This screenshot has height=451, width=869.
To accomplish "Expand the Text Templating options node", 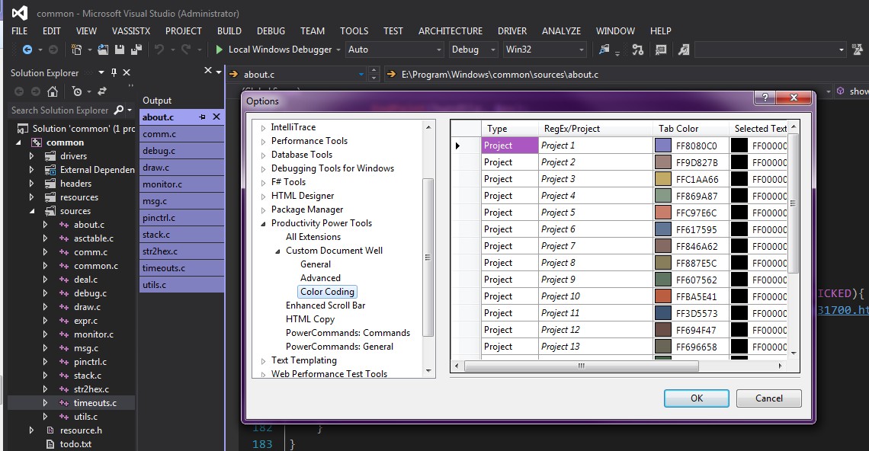I will tap(263, 360).
